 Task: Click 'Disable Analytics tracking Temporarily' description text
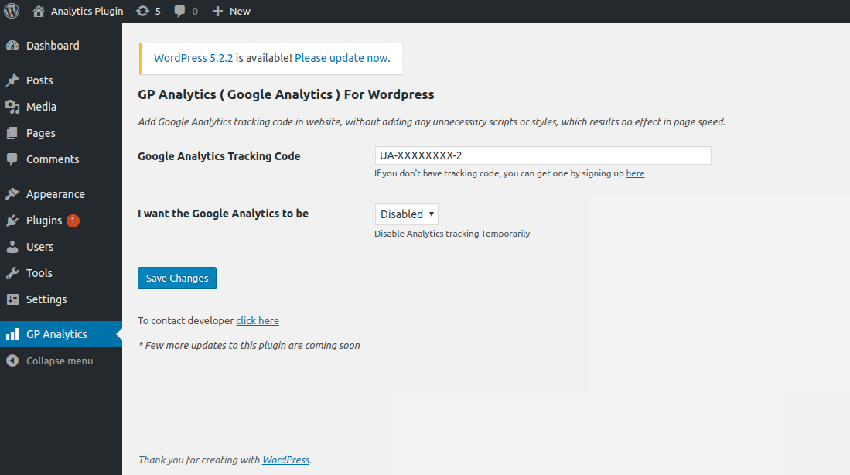[452, 234]
